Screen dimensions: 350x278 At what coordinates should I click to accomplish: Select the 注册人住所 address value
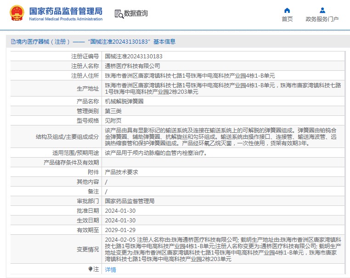click(x=190, y=76)
